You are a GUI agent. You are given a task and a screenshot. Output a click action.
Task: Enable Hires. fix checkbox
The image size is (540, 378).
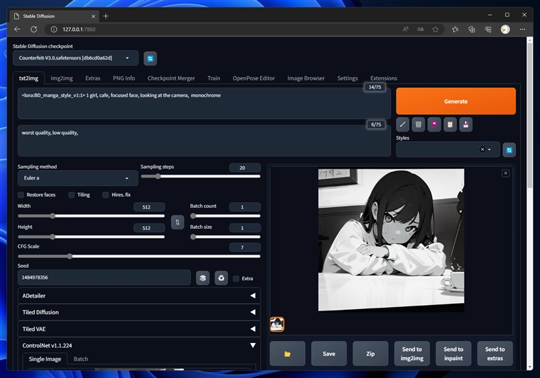coord(105,195)
